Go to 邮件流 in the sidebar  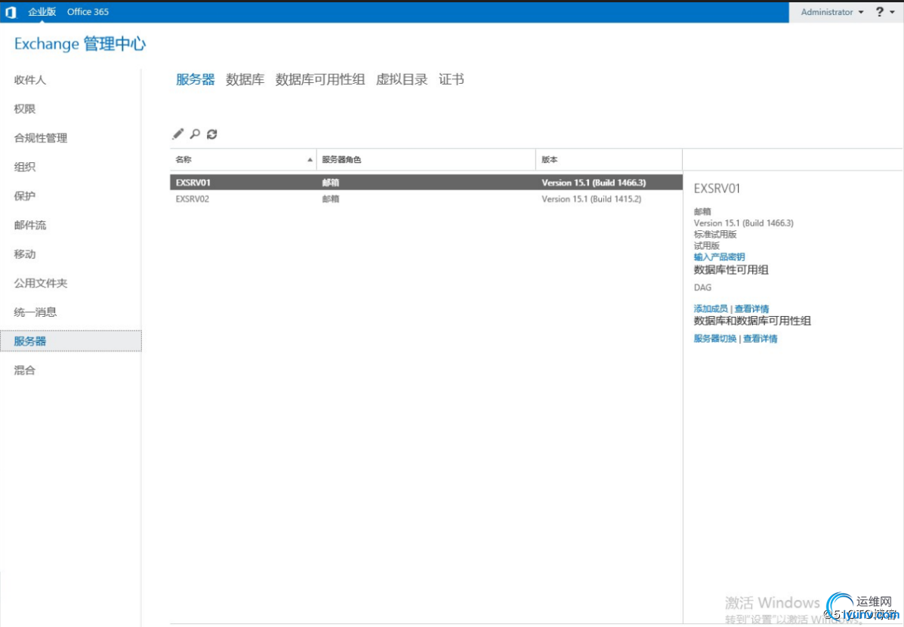30,225
